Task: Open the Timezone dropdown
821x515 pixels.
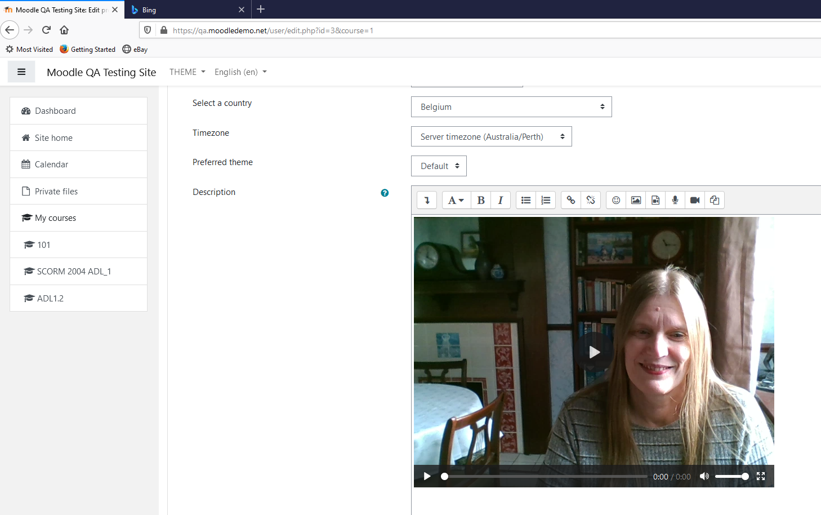Action: 492,136
